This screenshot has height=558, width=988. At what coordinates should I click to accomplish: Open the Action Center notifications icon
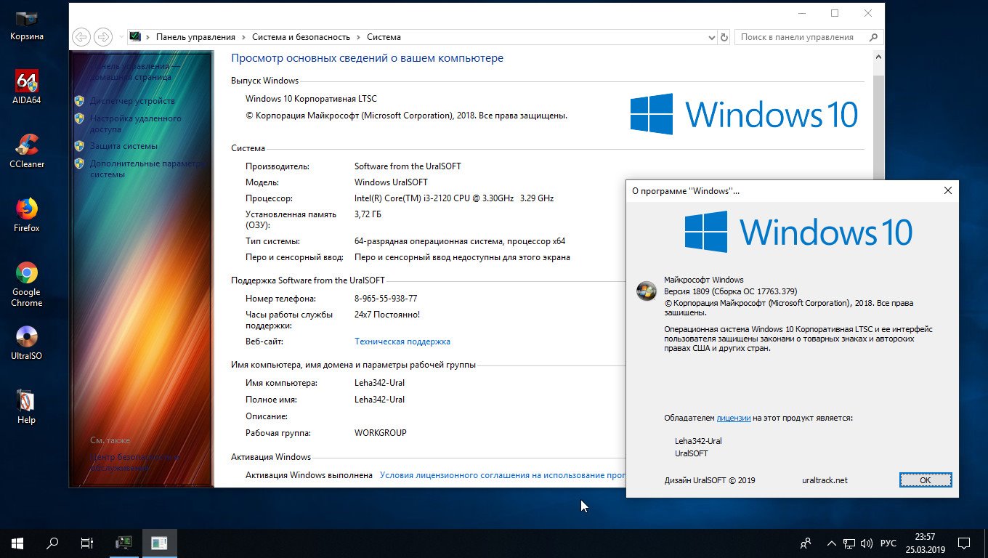[964, 543]
